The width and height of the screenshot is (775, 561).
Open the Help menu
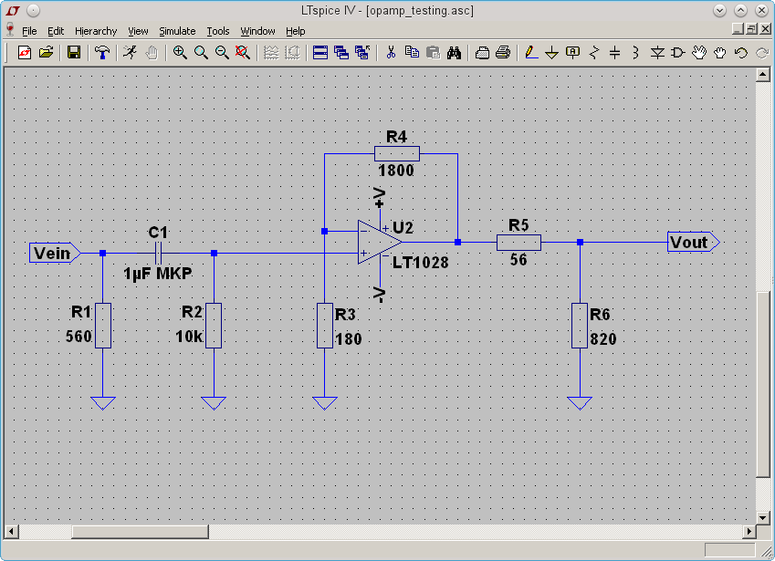[x=295, y=31]
